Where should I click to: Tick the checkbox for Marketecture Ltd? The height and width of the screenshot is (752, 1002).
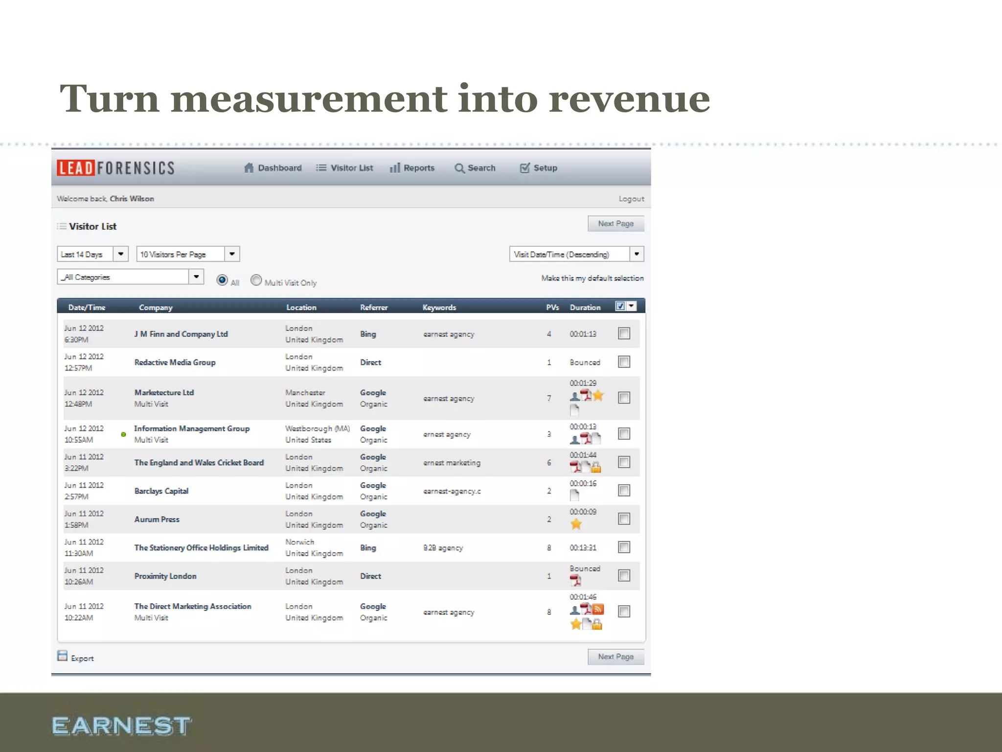(624, 398)
